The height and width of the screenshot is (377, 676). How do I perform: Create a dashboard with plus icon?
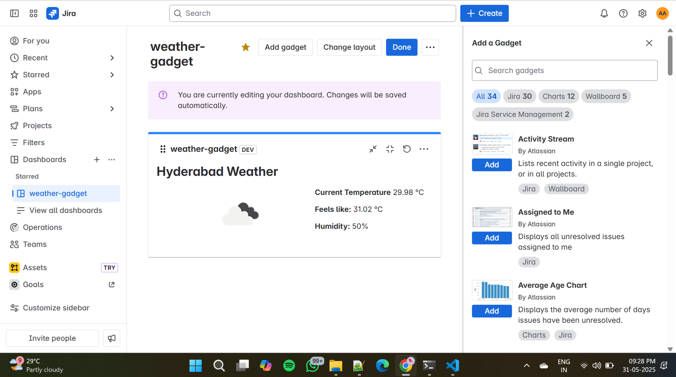[97, 160]
